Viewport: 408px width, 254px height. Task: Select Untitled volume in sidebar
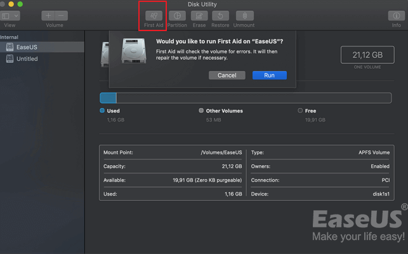[x=27, y=58]
